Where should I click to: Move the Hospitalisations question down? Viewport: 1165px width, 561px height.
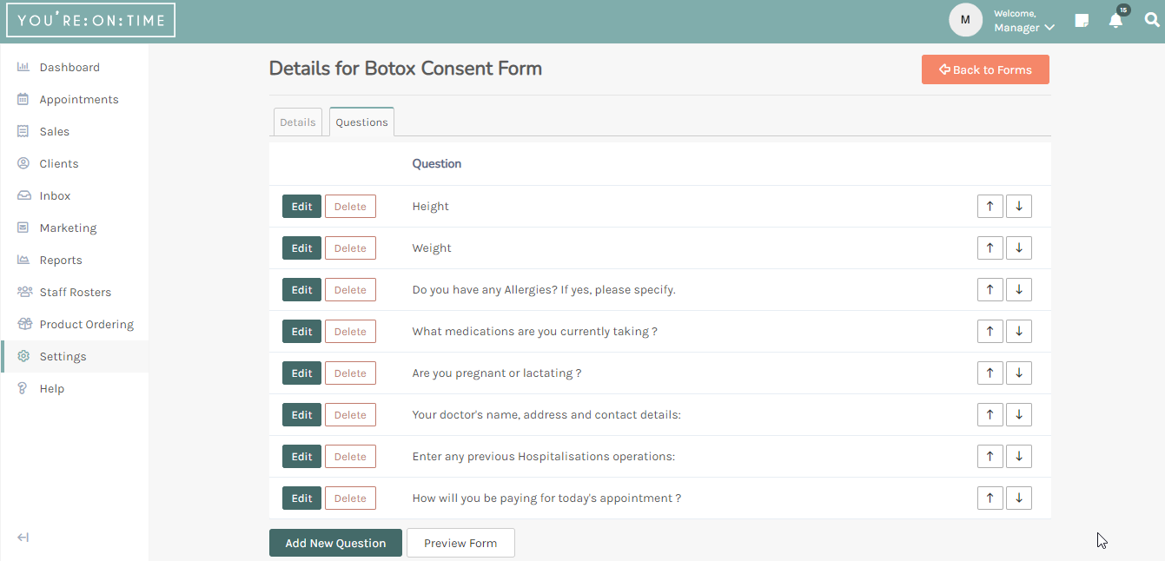coord(1019,457)
